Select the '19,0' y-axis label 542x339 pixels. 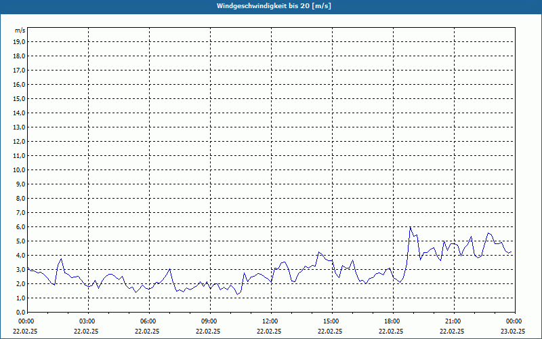point(19,42)
